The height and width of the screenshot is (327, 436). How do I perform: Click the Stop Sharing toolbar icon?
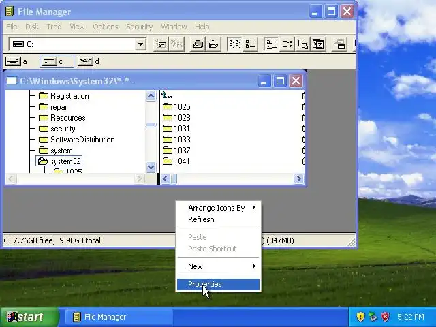pyautogui.click(x=213, y=44)
